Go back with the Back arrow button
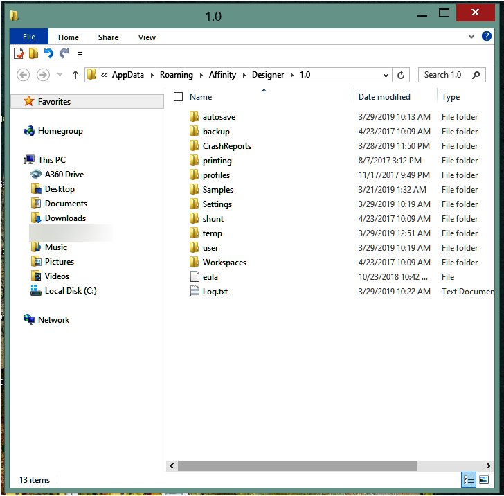This screenshot has height=496, width=504. (23, 75)
